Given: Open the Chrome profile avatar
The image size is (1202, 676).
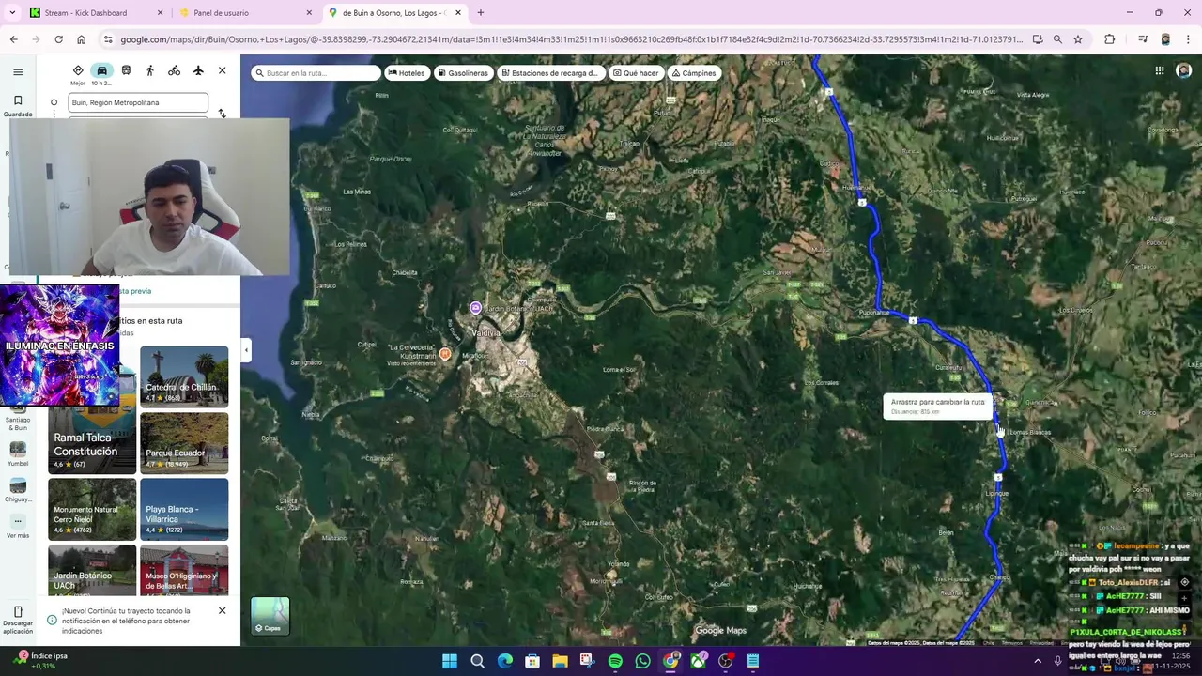Looking at the screenshot, I should pos(1165,39).
